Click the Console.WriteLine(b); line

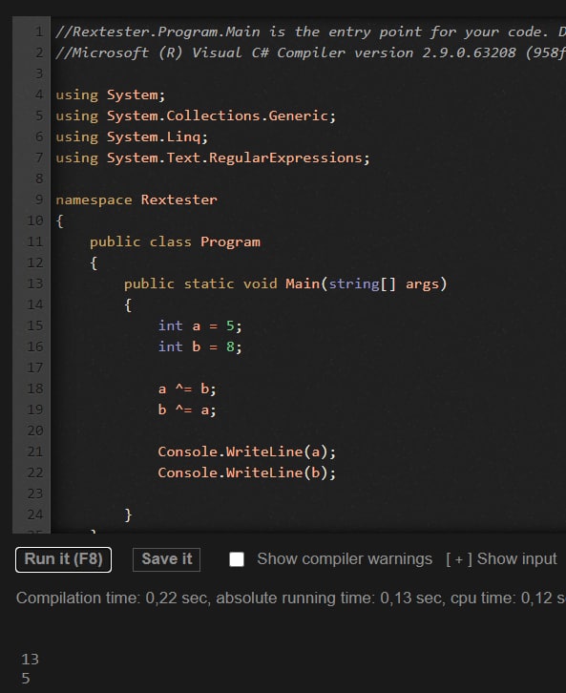point(246,472)
